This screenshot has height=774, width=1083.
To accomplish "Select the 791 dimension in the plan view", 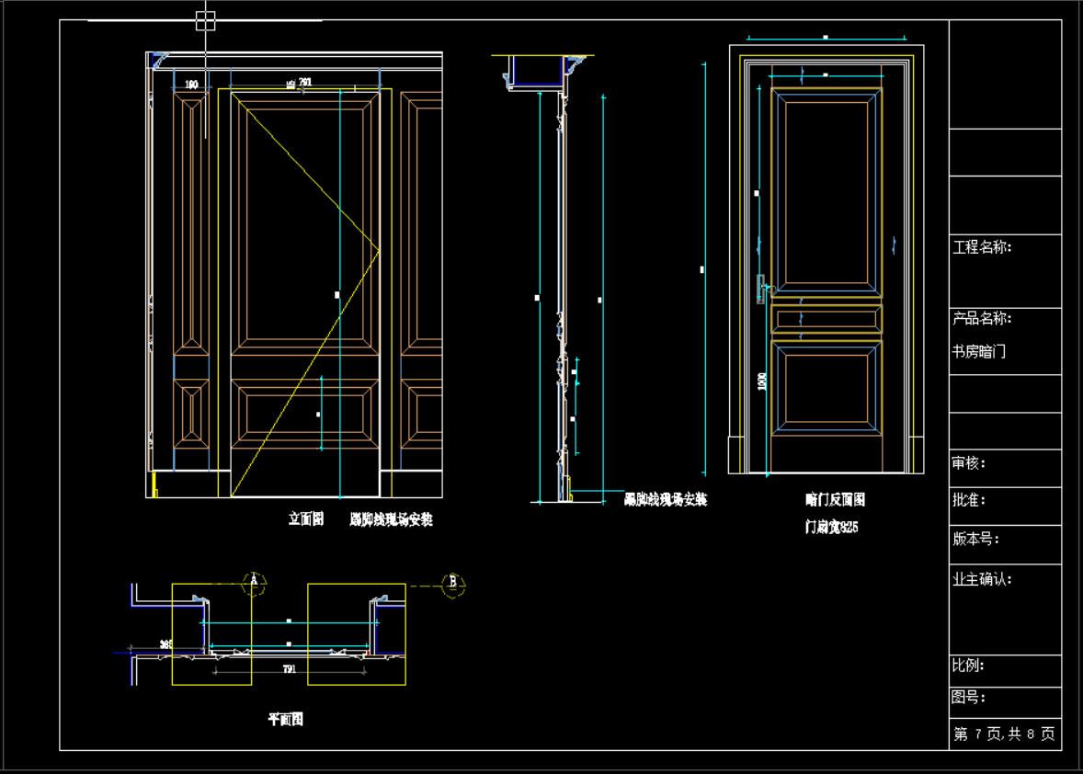I will click(290, 670).
